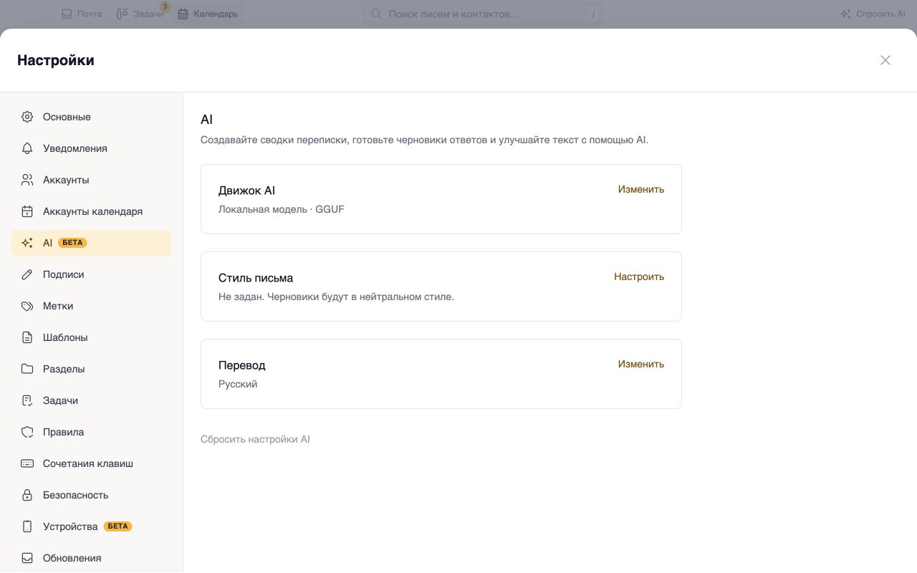Open the Шаблоны settings section

pos(91,337)
